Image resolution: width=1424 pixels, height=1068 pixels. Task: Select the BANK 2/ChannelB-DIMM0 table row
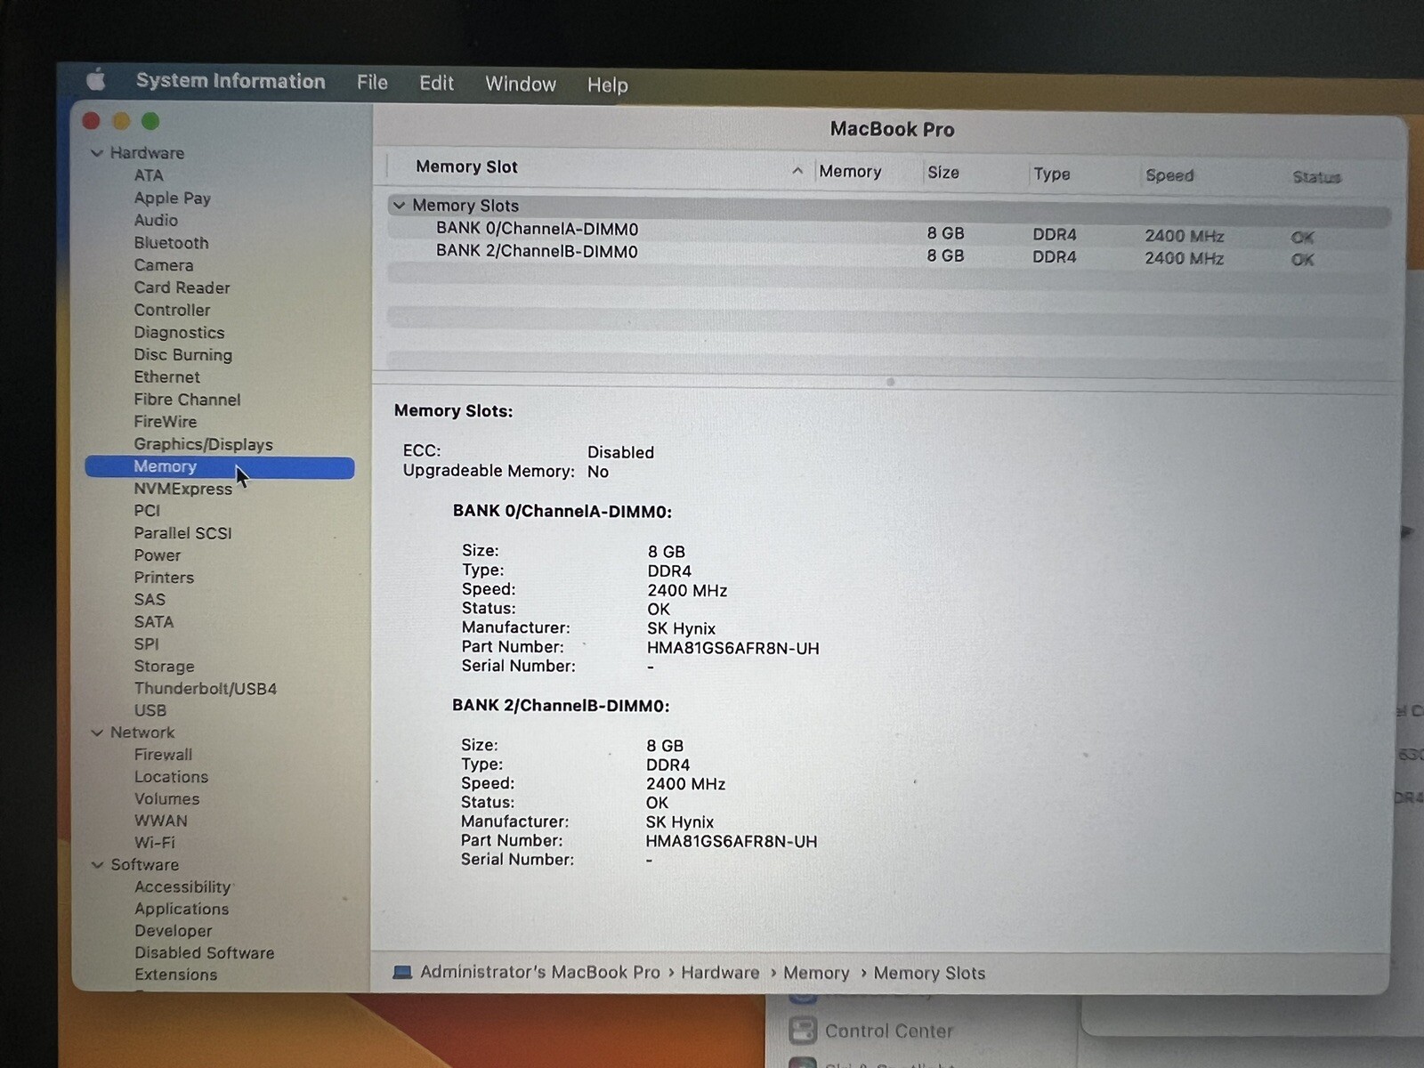pyautogui.click(x=888, y=254)
